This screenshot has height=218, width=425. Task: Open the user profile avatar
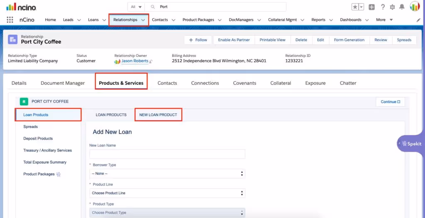pyautogui.click(x=415, y=7)
